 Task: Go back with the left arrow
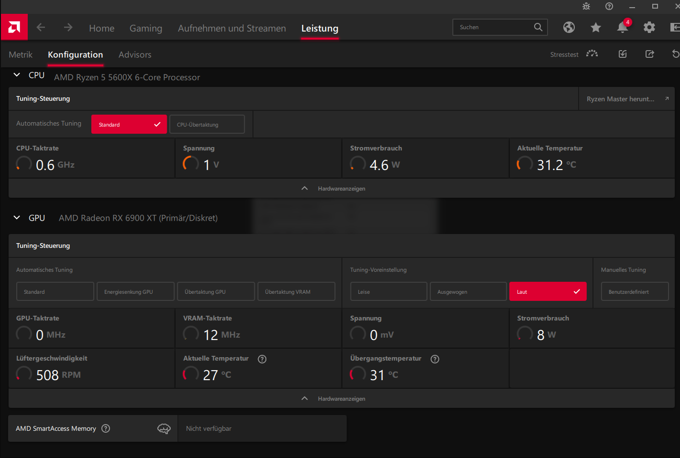click(41, 27)
